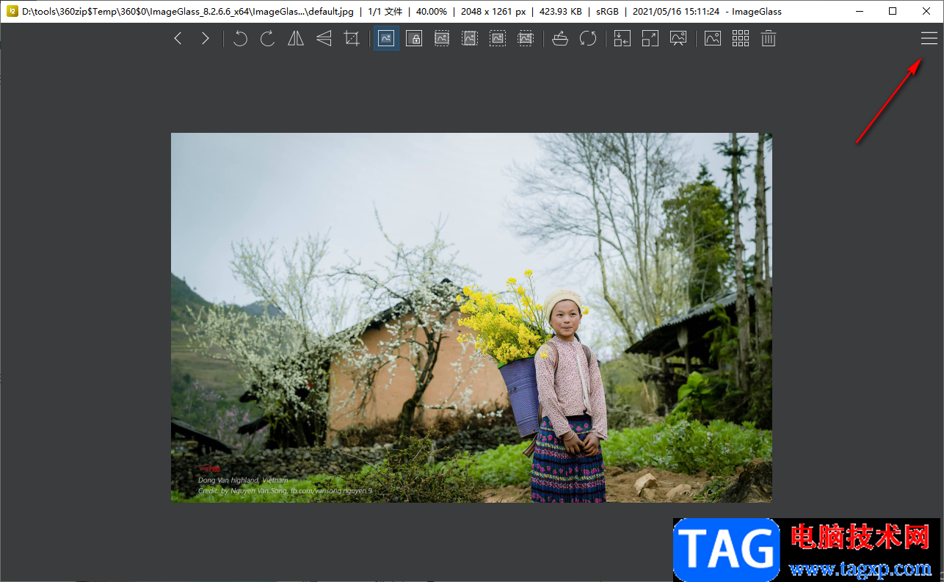Rotate the image clockwise

click(268, 39)
